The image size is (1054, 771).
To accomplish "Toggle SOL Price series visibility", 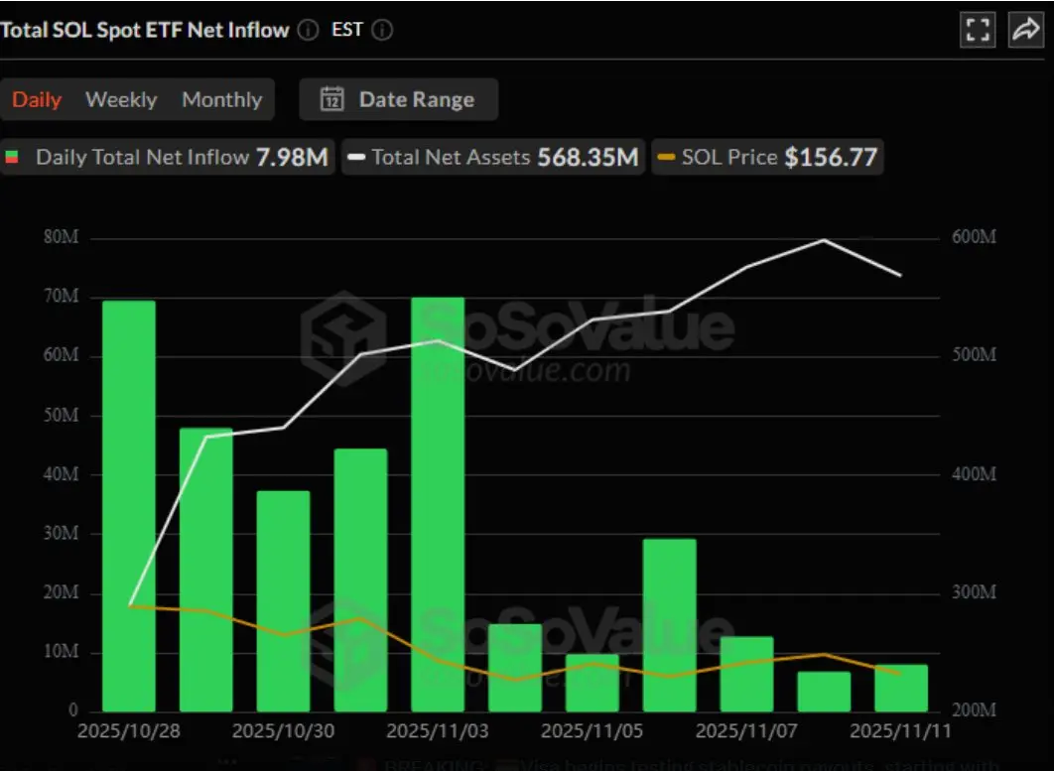I will click(x=767, y=158).
